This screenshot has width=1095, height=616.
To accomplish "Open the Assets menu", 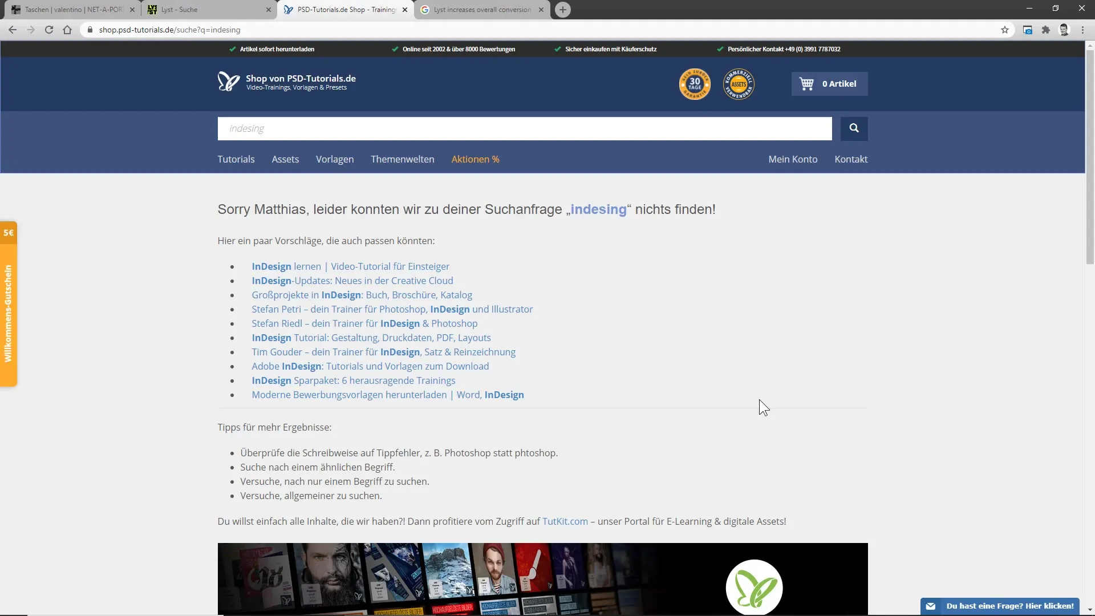I will 285,159.
